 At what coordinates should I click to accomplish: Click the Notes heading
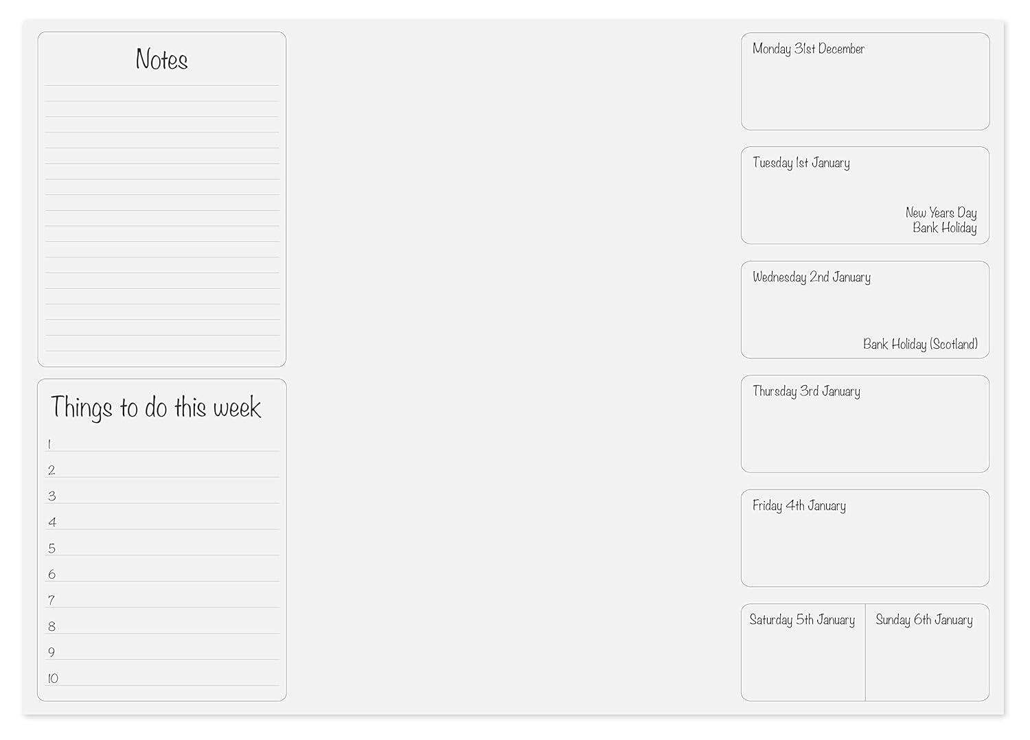[x=161, y=60]
